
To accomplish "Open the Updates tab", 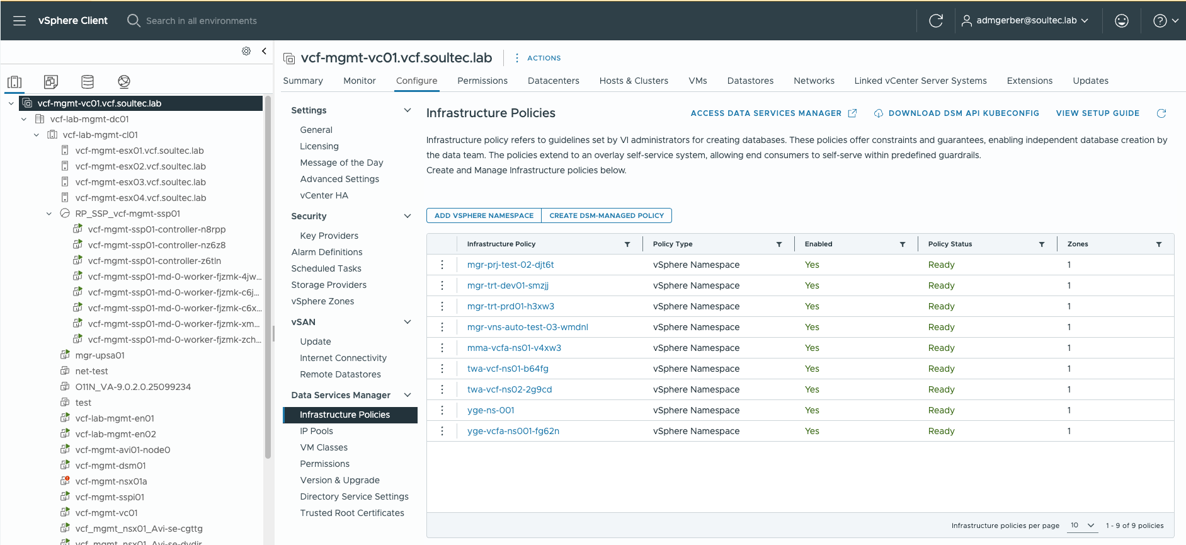I will [x=1090, y=81].
